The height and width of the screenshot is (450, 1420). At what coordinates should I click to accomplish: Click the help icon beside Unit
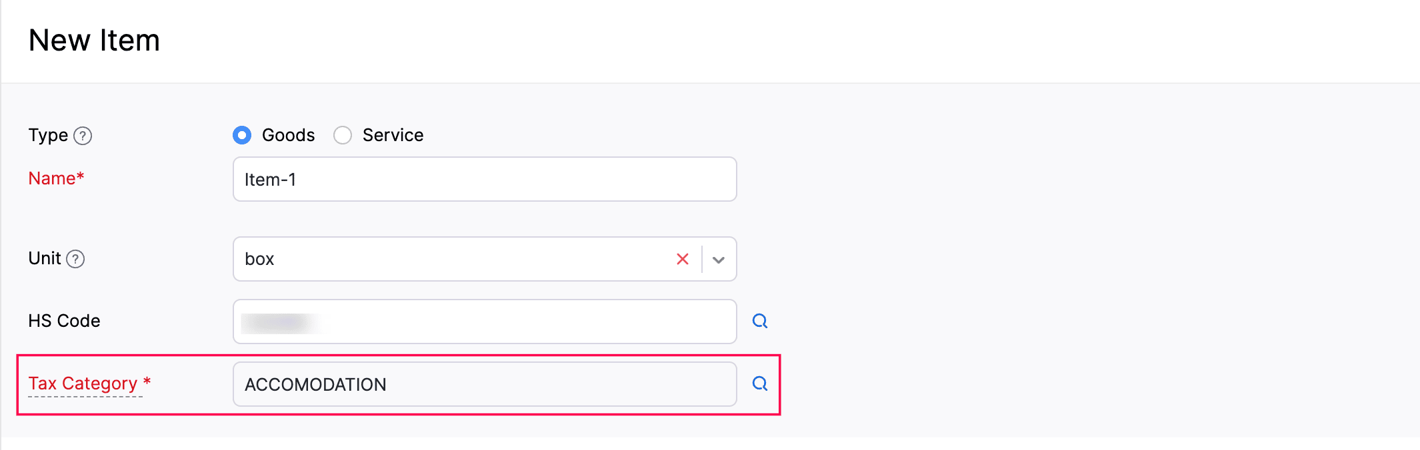point(76,259)
